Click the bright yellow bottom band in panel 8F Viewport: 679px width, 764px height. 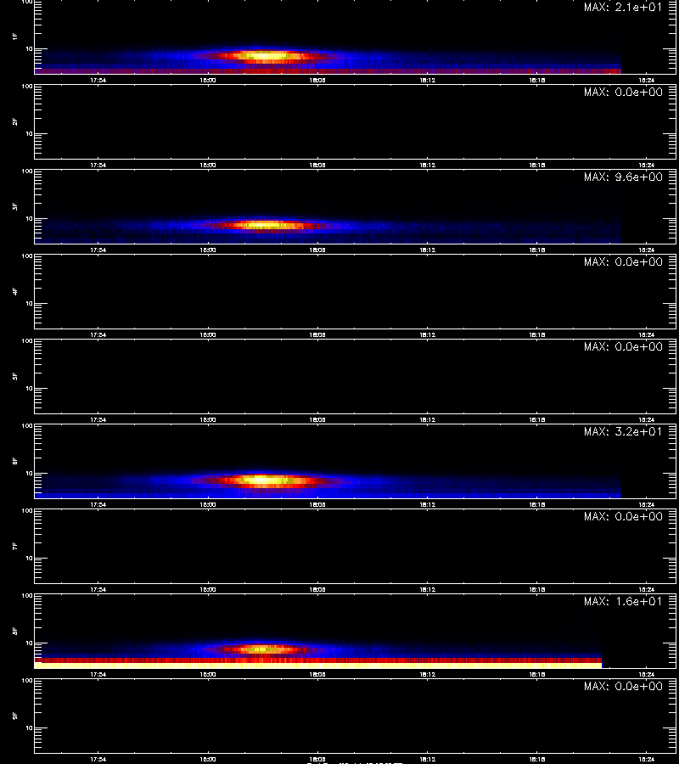click(318, 666)
